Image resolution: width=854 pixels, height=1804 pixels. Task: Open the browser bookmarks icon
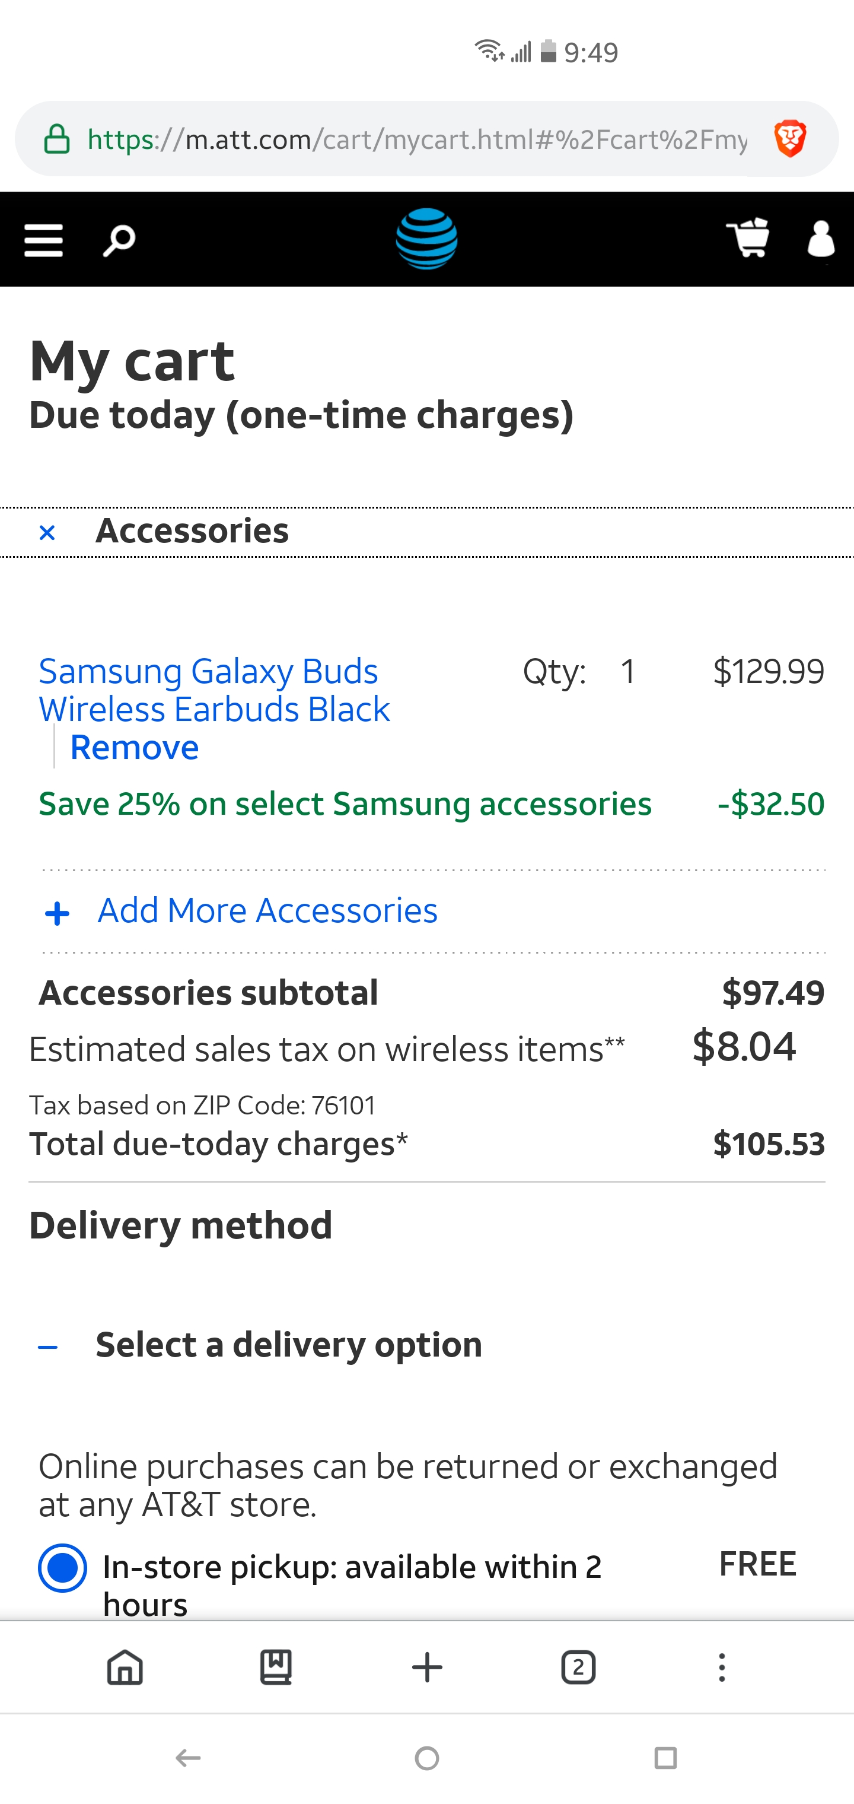[x=276, y=1667]
